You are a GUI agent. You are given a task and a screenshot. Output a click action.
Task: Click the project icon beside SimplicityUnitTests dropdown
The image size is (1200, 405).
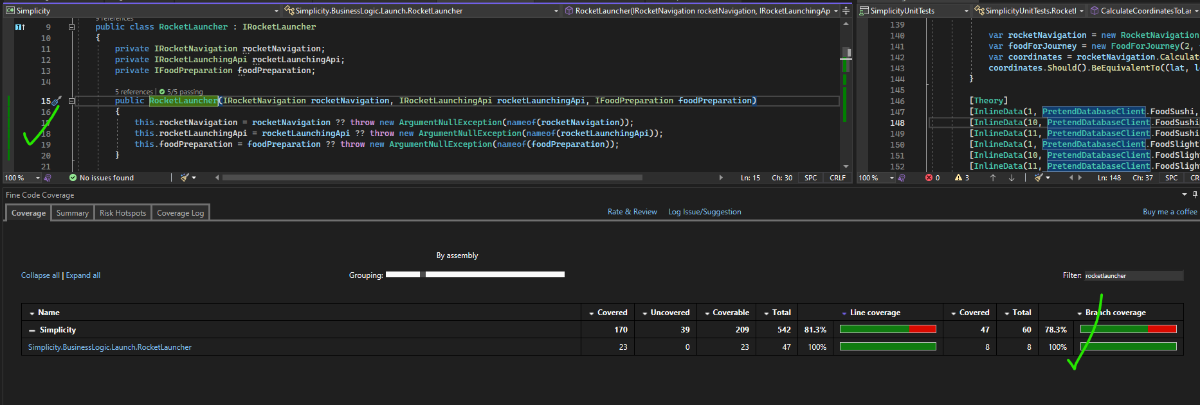(864, 11)
